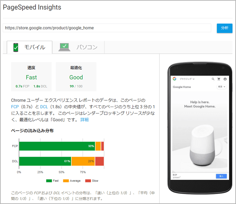This screenshot has height=204, width=236.
Task: Click the search magnifier in phone preview
Action: click(213, 79)
